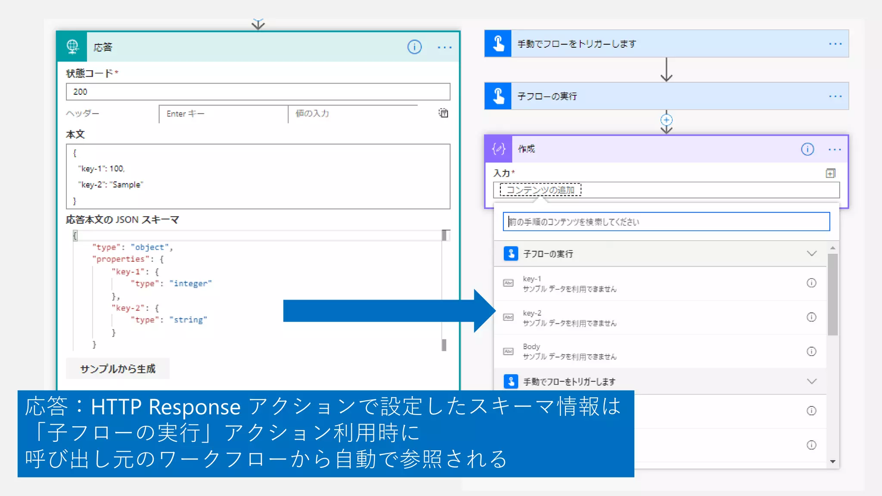Show info for key-1 dynamic content
The width and height of the screenshot is (882, 496).
pyautogui.click(x=811, y=283)
